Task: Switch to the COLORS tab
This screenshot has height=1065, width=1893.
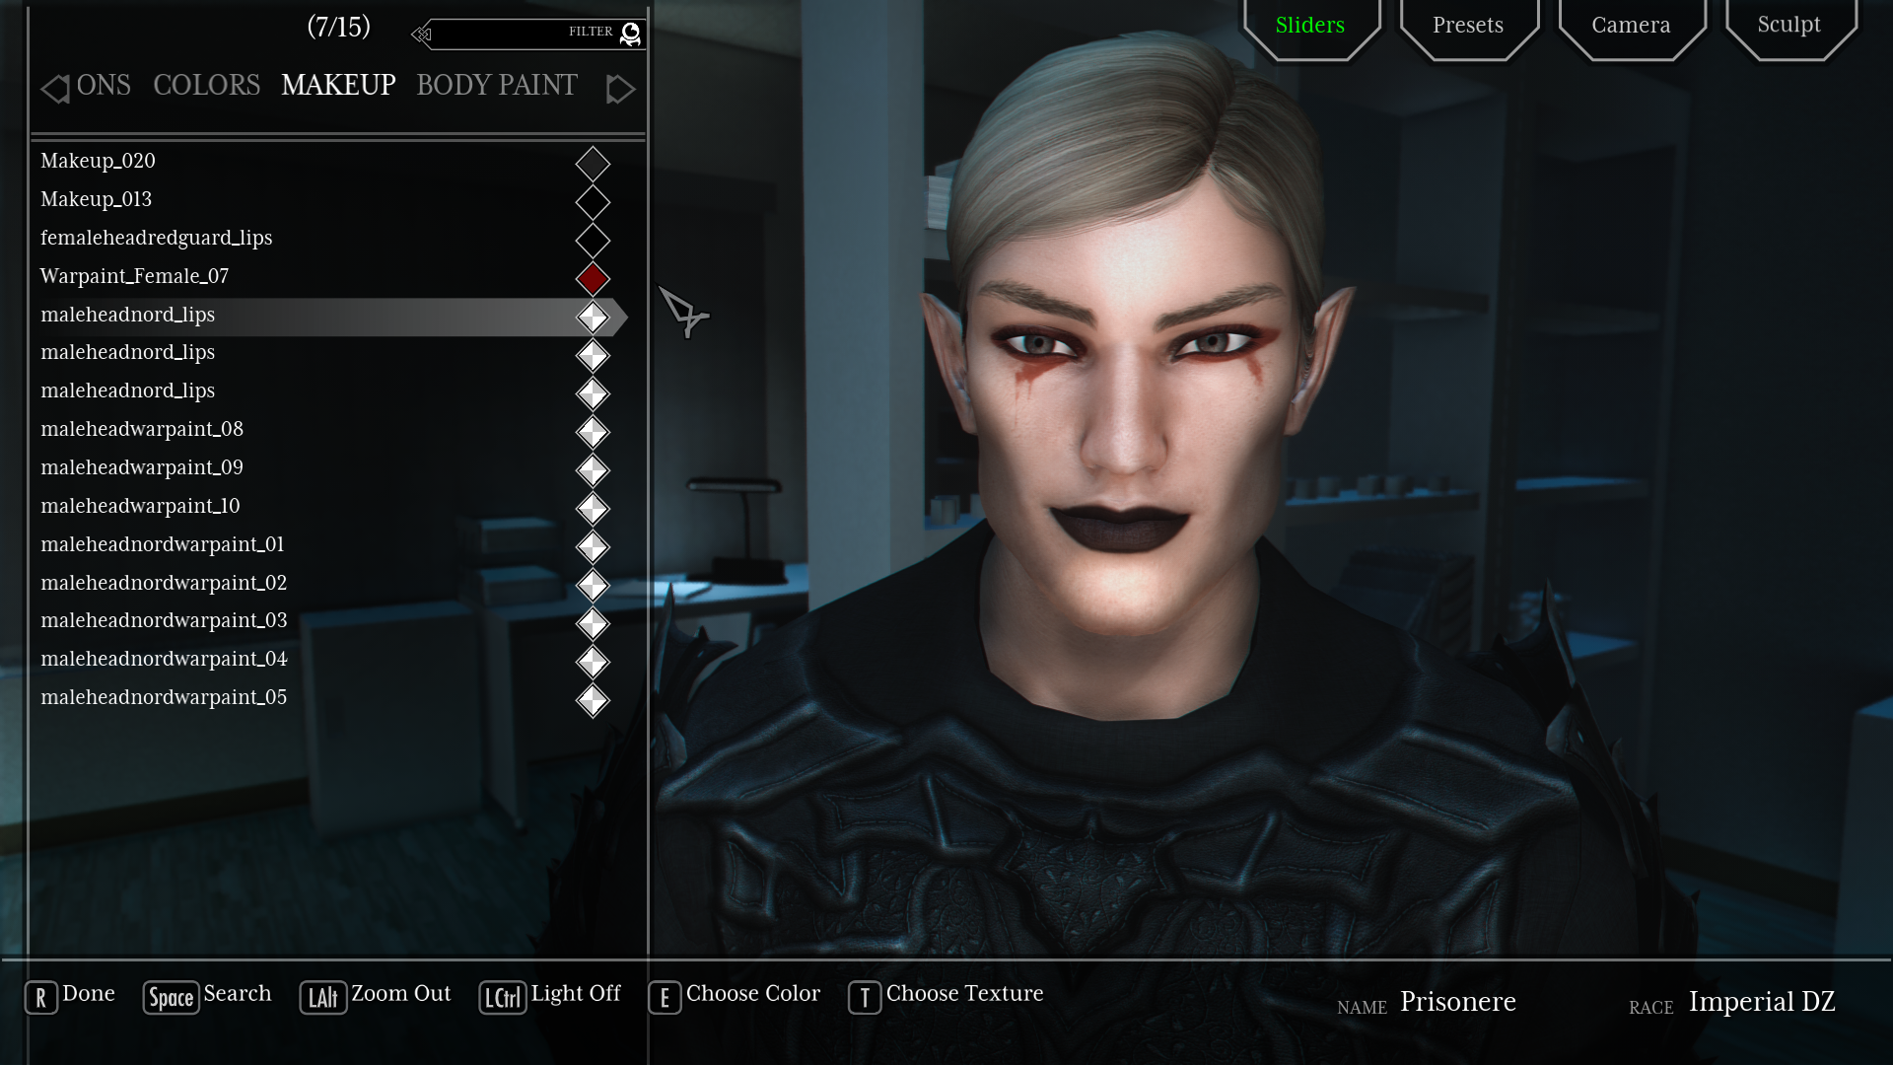Action: [x=206, y=86]
